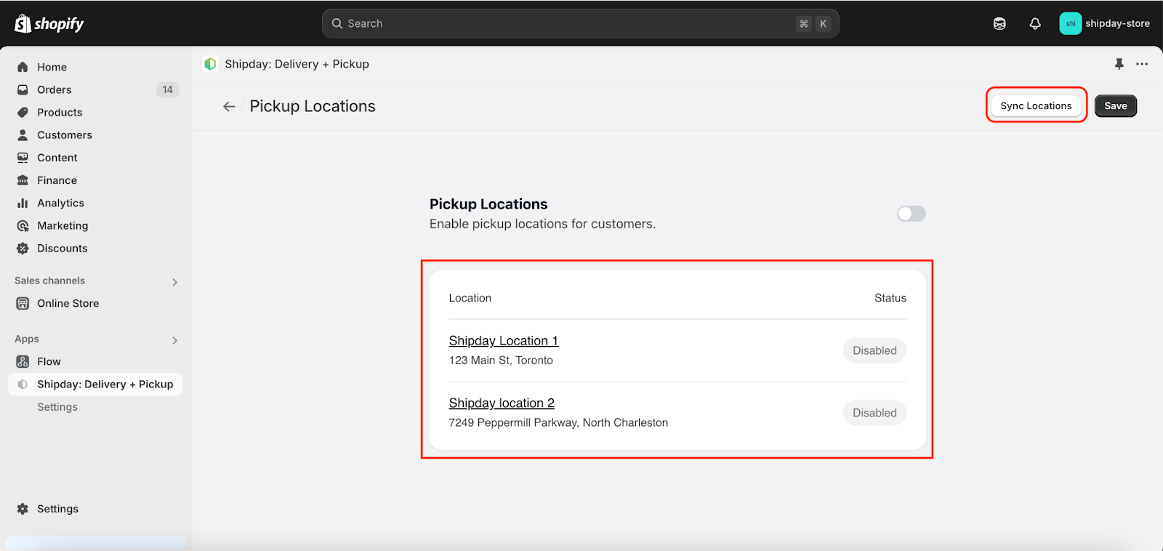
Task: Click the Marketing target icon
Action: click(x=23, y=225)
